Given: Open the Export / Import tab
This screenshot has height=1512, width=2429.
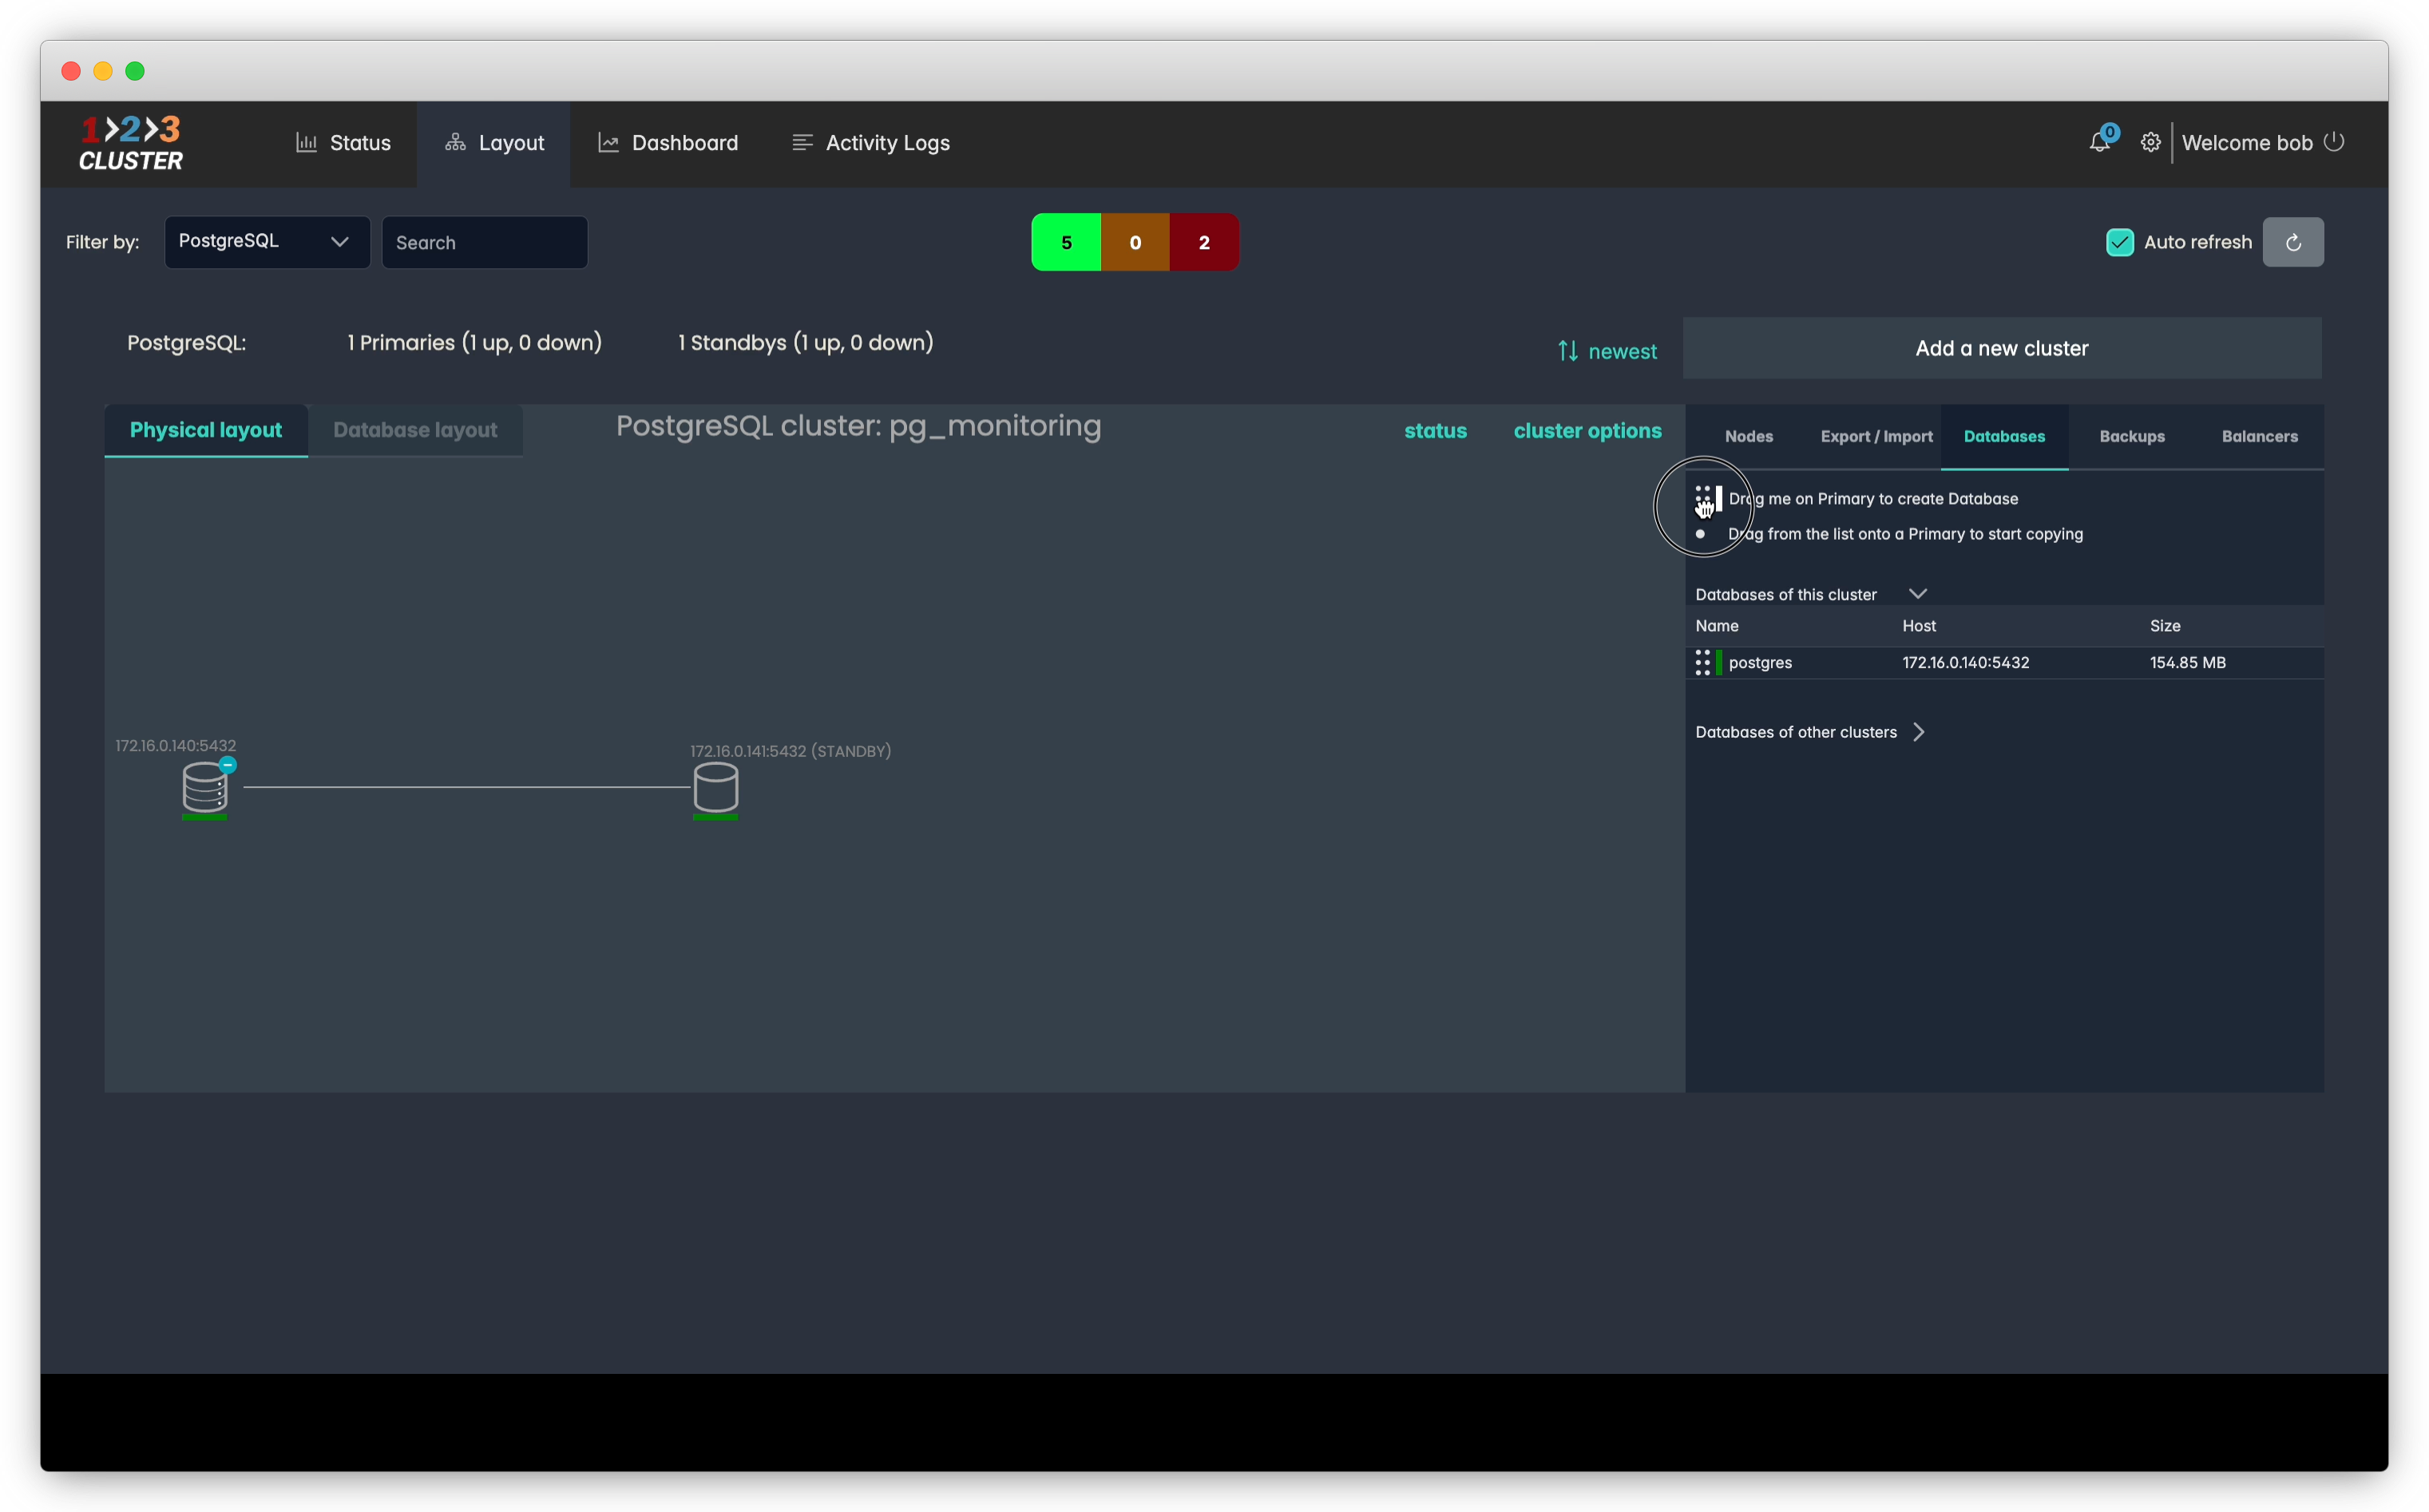Looking at the screenshot, I should (x=1876, y=436).
